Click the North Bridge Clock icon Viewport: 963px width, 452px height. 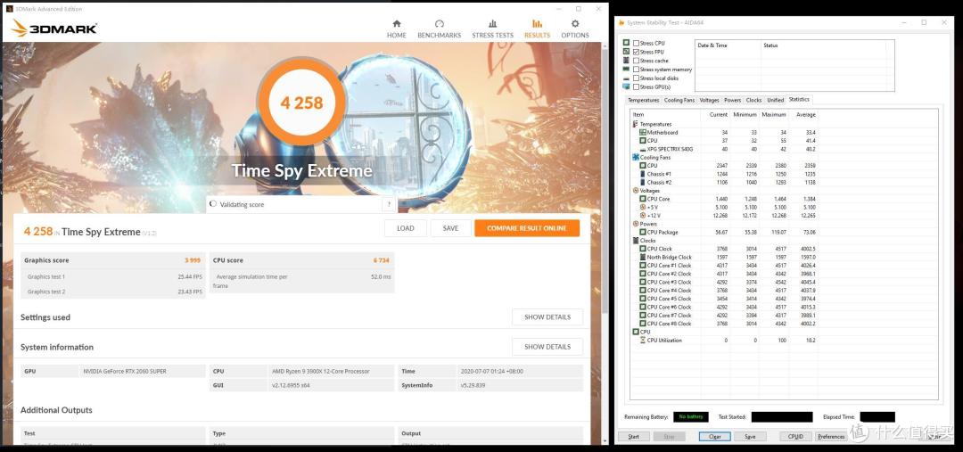click(x=642, y=258)
